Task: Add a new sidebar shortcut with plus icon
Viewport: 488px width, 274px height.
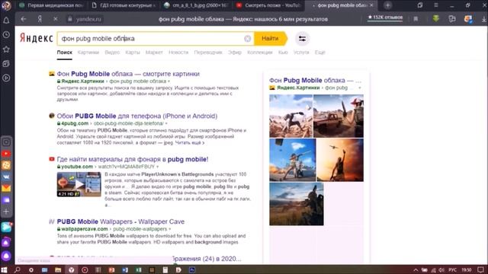Action: [6, 212]
